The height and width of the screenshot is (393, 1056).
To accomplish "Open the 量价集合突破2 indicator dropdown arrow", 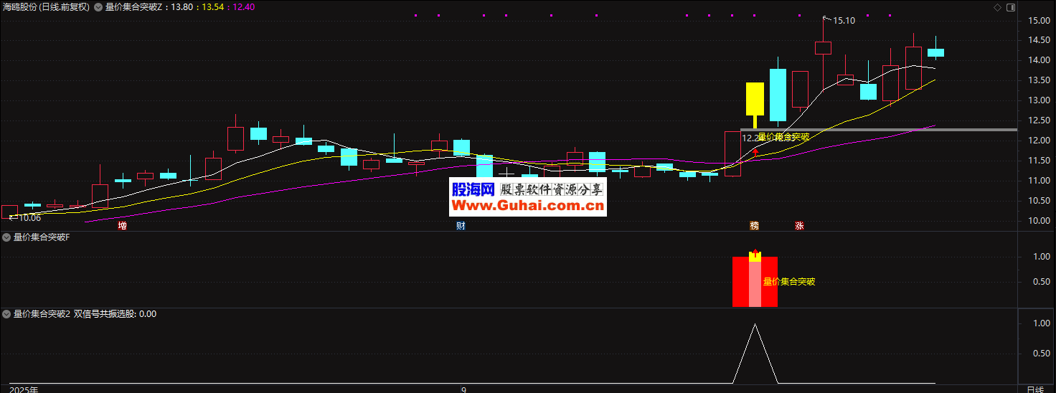I will tap(6, 314).
